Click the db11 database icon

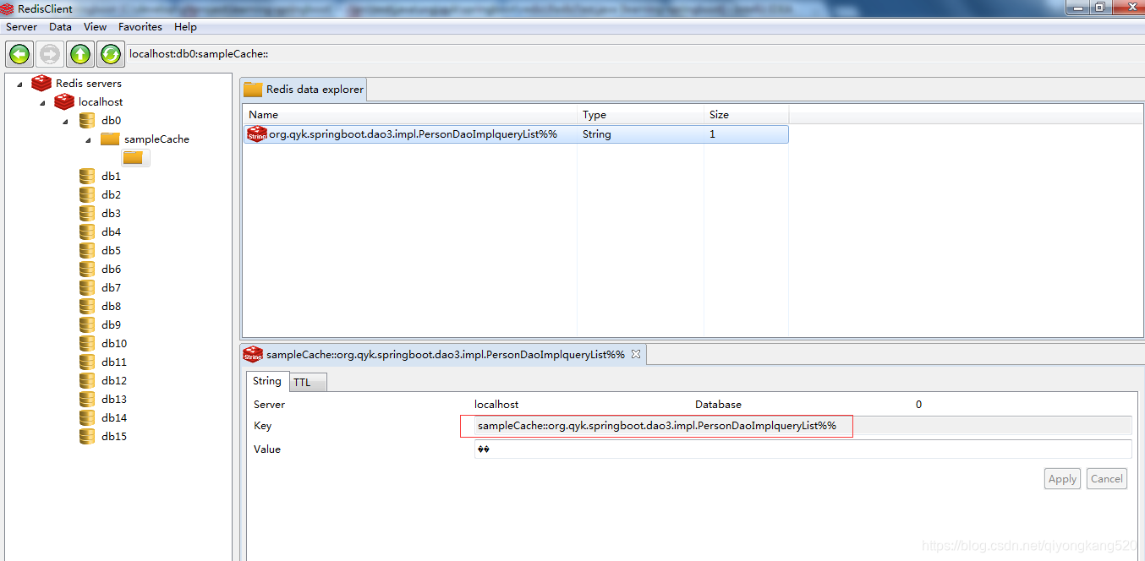[x=87, y=362]
